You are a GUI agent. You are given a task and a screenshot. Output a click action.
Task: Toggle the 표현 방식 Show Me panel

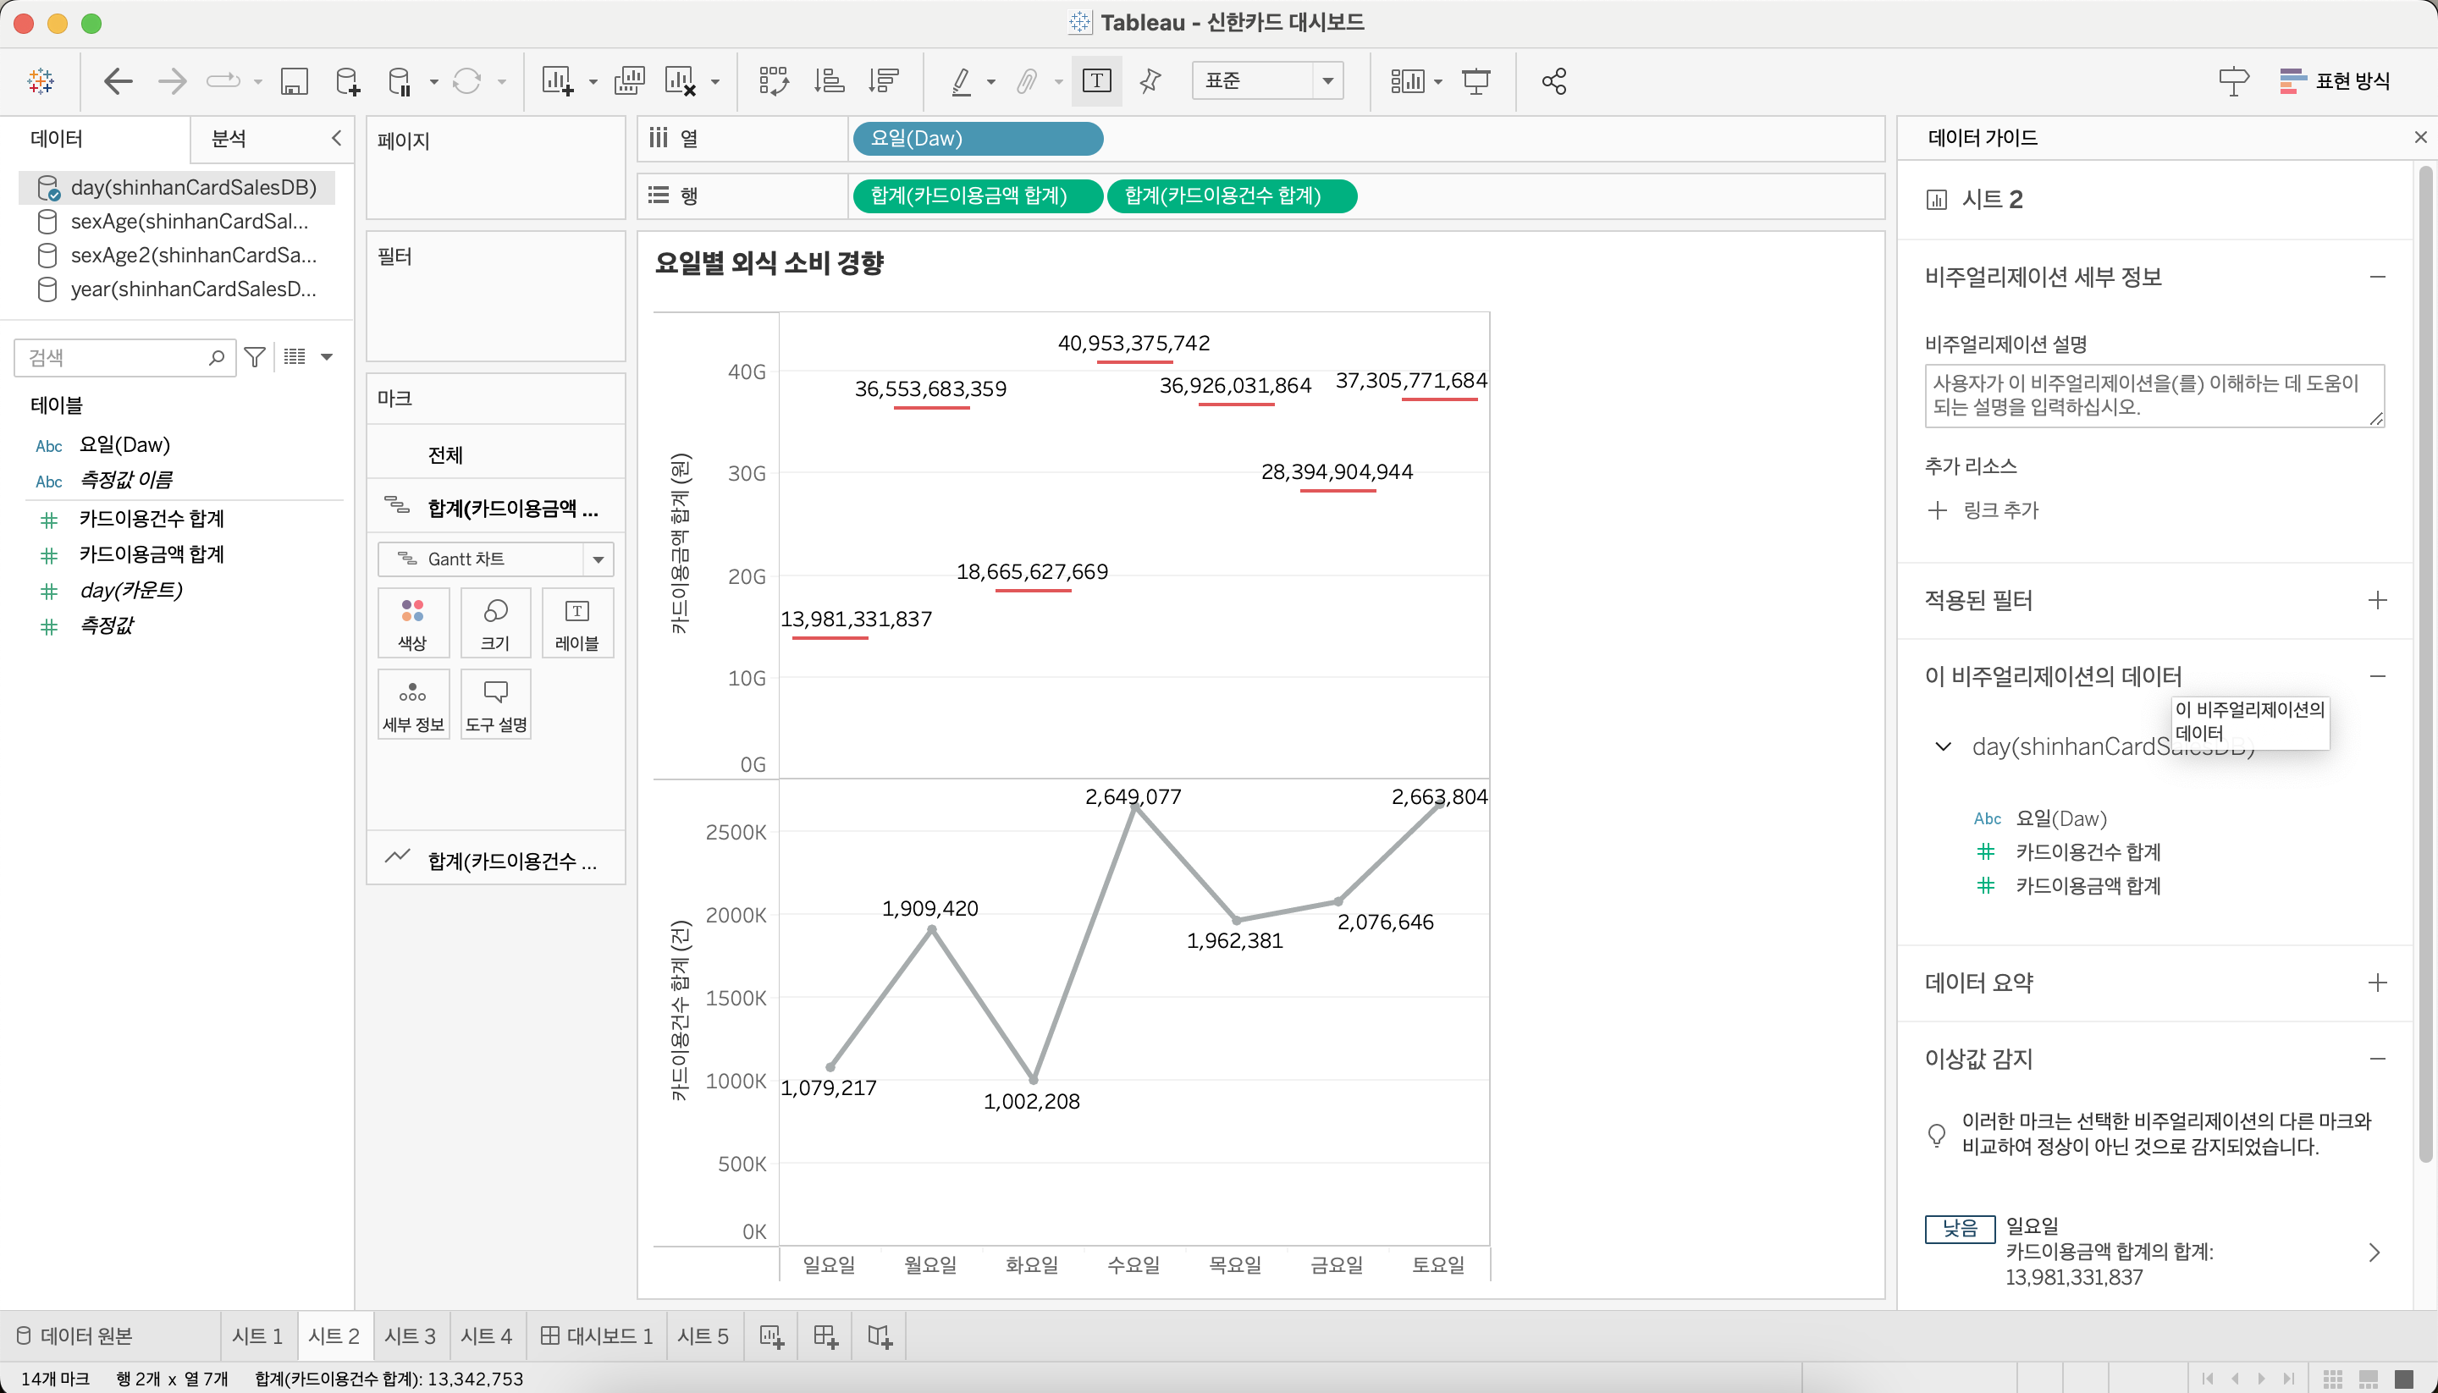click(x=2335, y=81)
